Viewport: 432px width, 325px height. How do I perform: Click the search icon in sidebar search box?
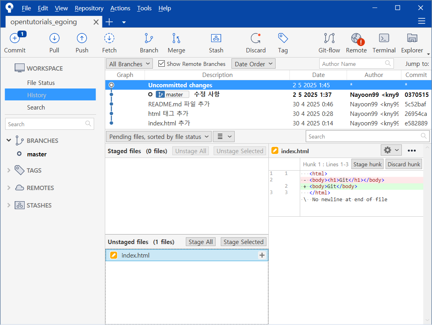pyautogui.click(x=88, y=123)
